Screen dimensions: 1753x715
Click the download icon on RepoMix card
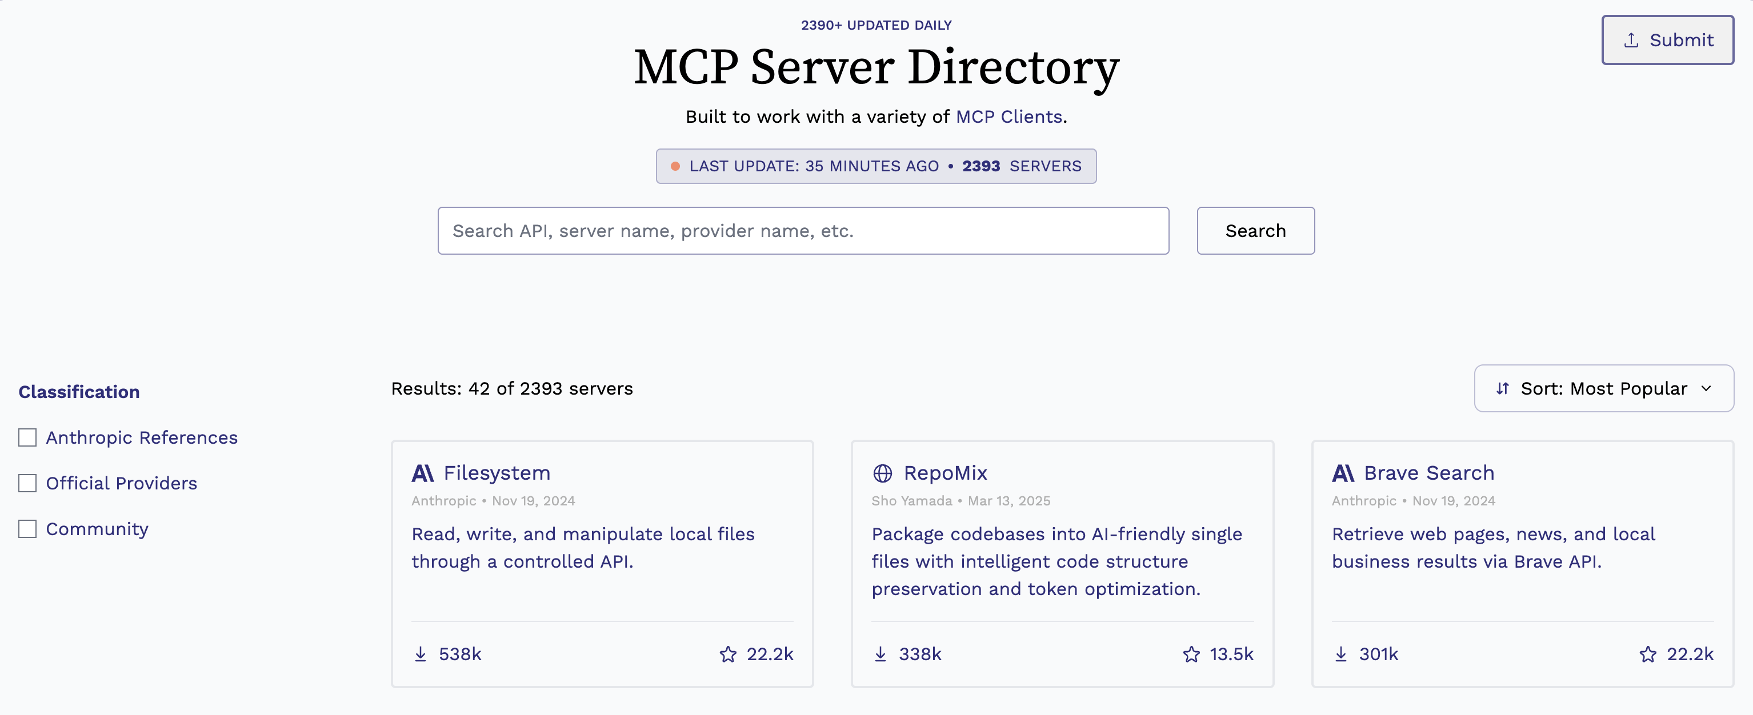(x=880, y=654)
